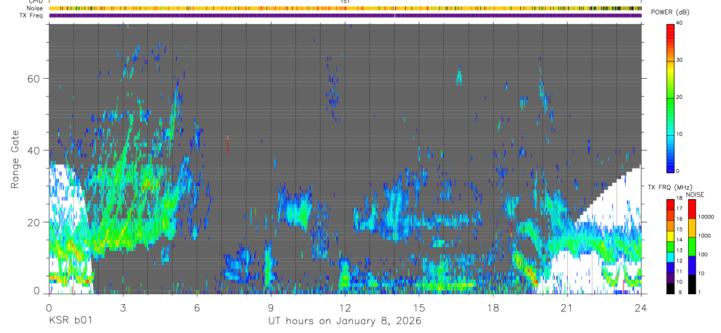721x333 pixels.
Task: Click the 'TX Freq' strip label at the top left
Action: pos(32,15)
